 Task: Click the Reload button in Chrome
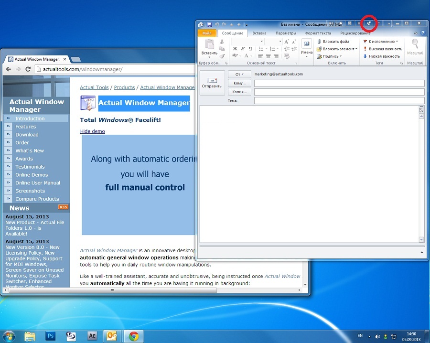click(28, 69)
